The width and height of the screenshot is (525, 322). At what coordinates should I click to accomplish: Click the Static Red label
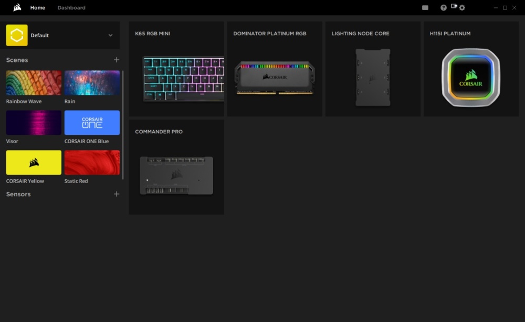(76, 181)
